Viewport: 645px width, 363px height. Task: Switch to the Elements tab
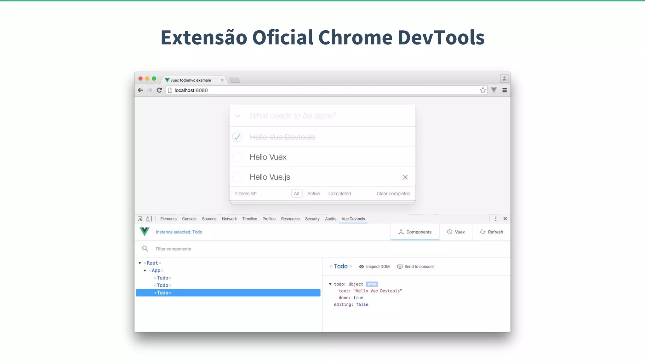pyautogui.click(x=168, y=219)
